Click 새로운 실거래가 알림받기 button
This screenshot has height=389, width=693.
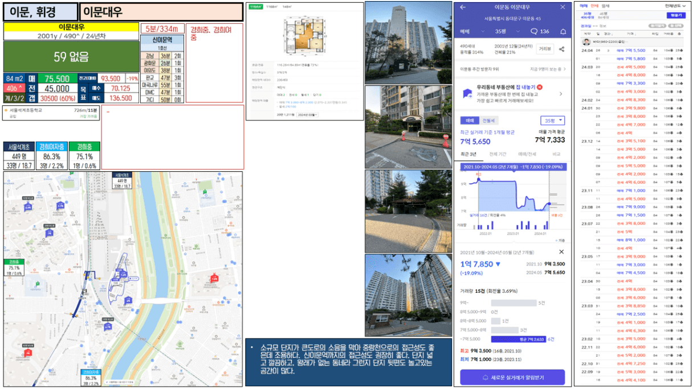point(512,377)
